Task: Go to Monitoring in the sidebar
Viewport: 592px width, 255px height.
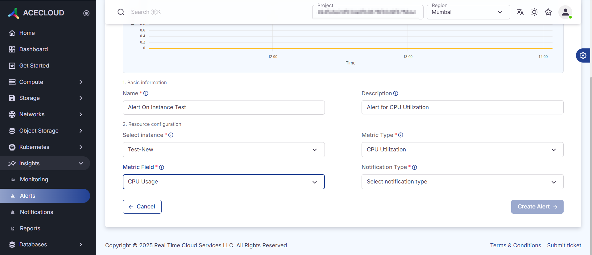Action: tap(34, 179)
